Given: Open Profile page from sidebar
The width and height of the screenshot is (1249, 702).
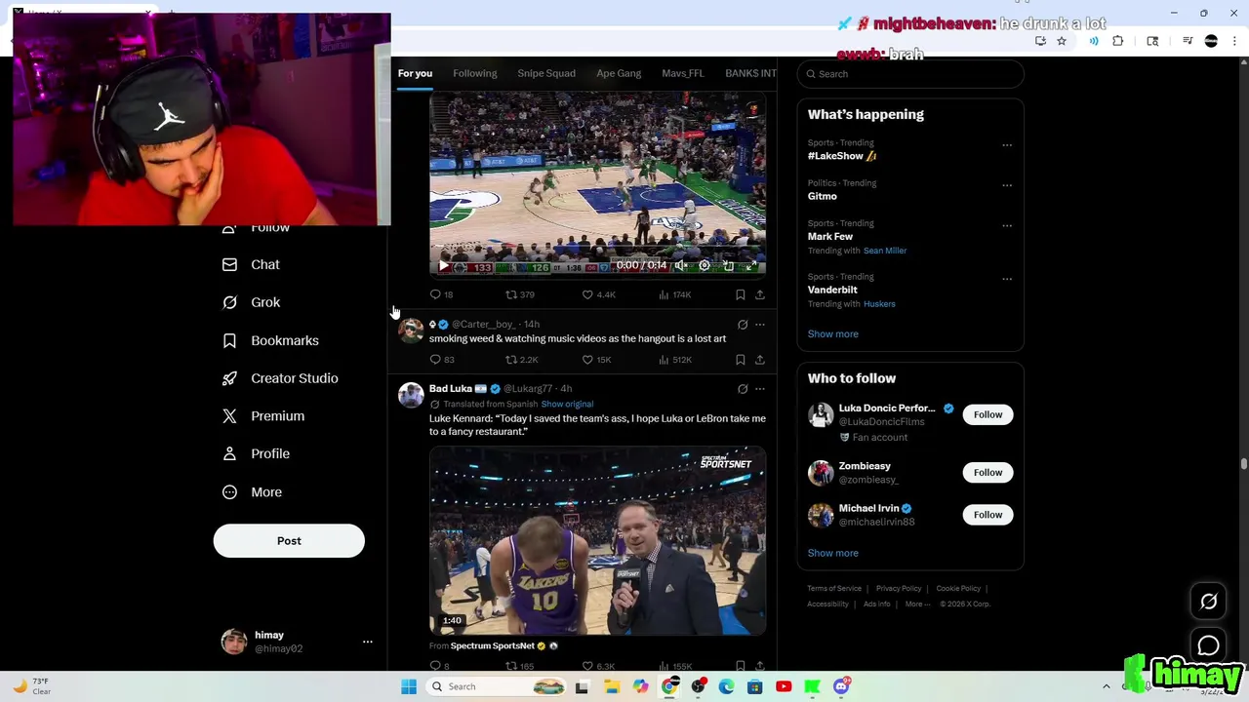Looking at the screenshot, I should (x=255, y=453).
